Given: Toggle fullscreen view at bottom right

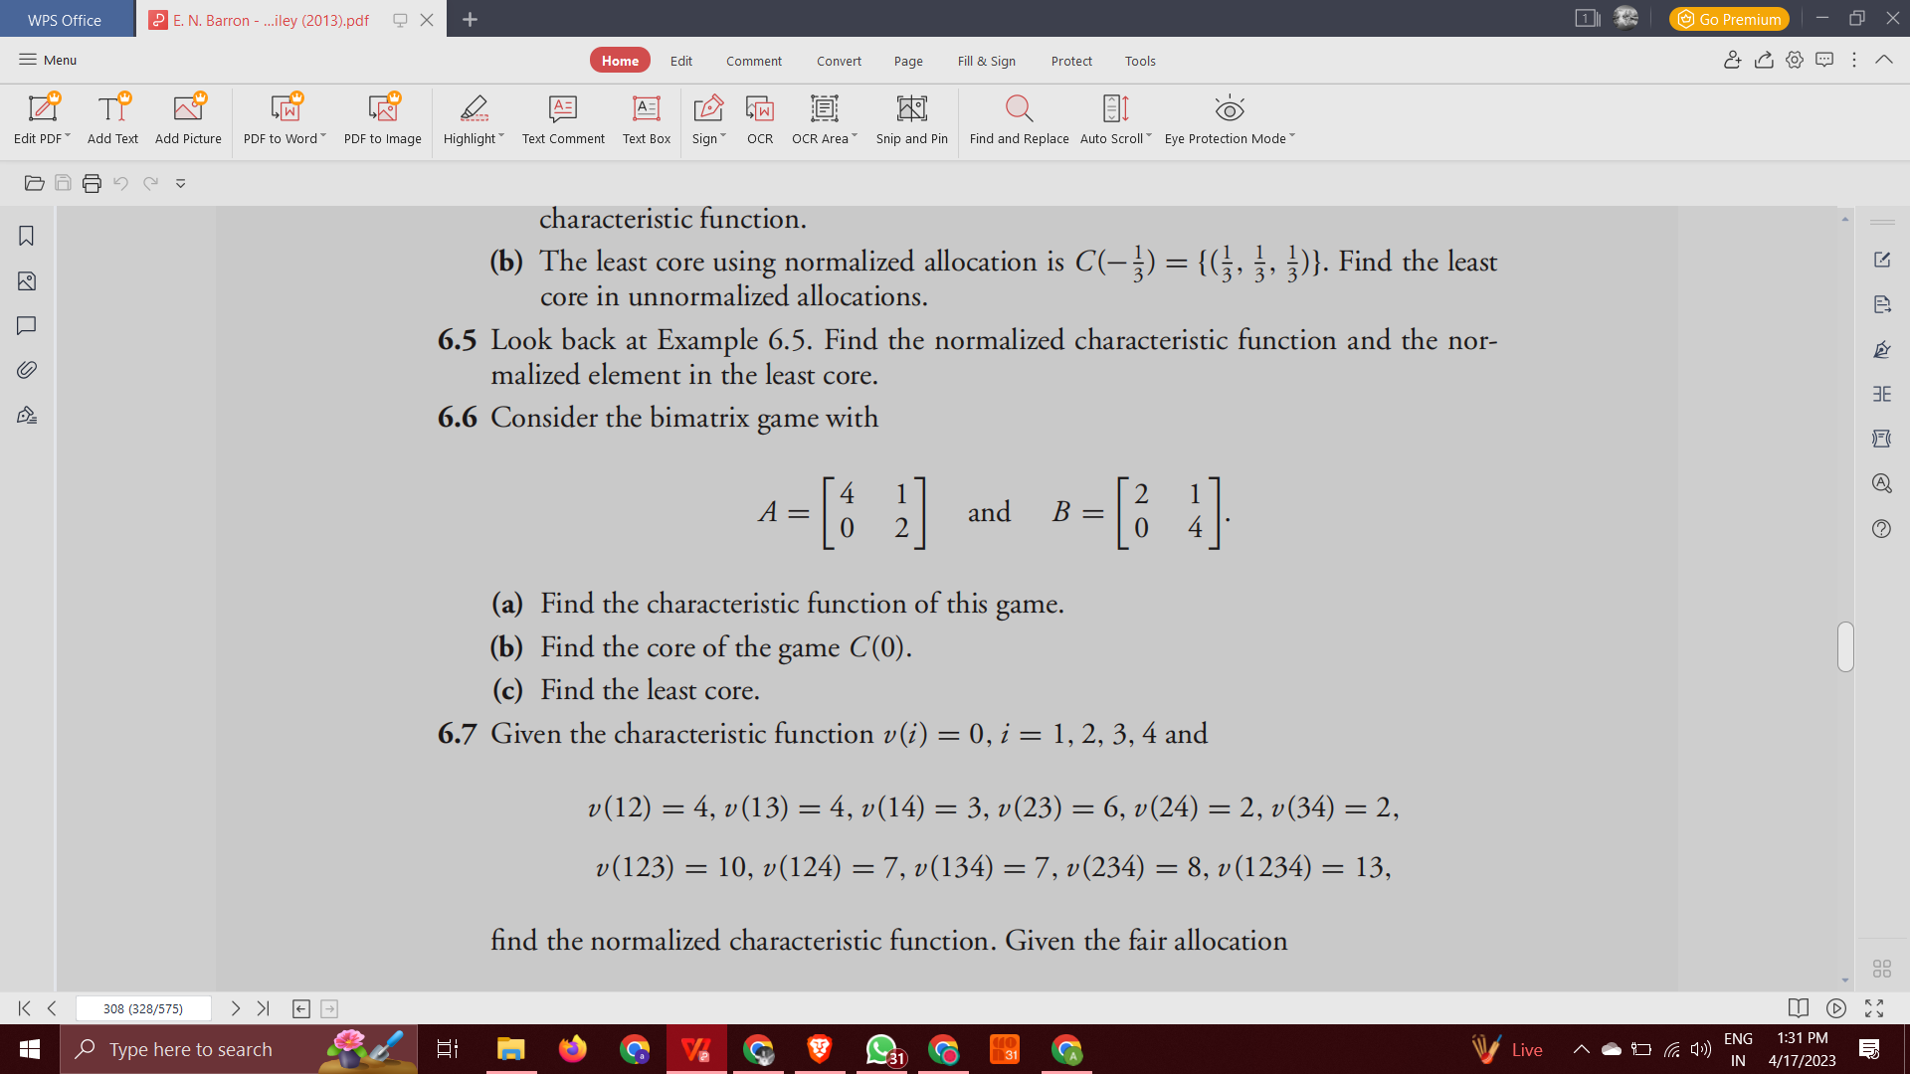Looking at the screenshot, I should pos(1874,1008).
